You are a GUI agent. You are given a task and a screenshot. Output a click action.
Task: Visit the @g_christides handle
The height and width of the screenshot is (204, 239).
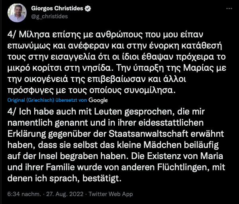click(x=49, y=16)
